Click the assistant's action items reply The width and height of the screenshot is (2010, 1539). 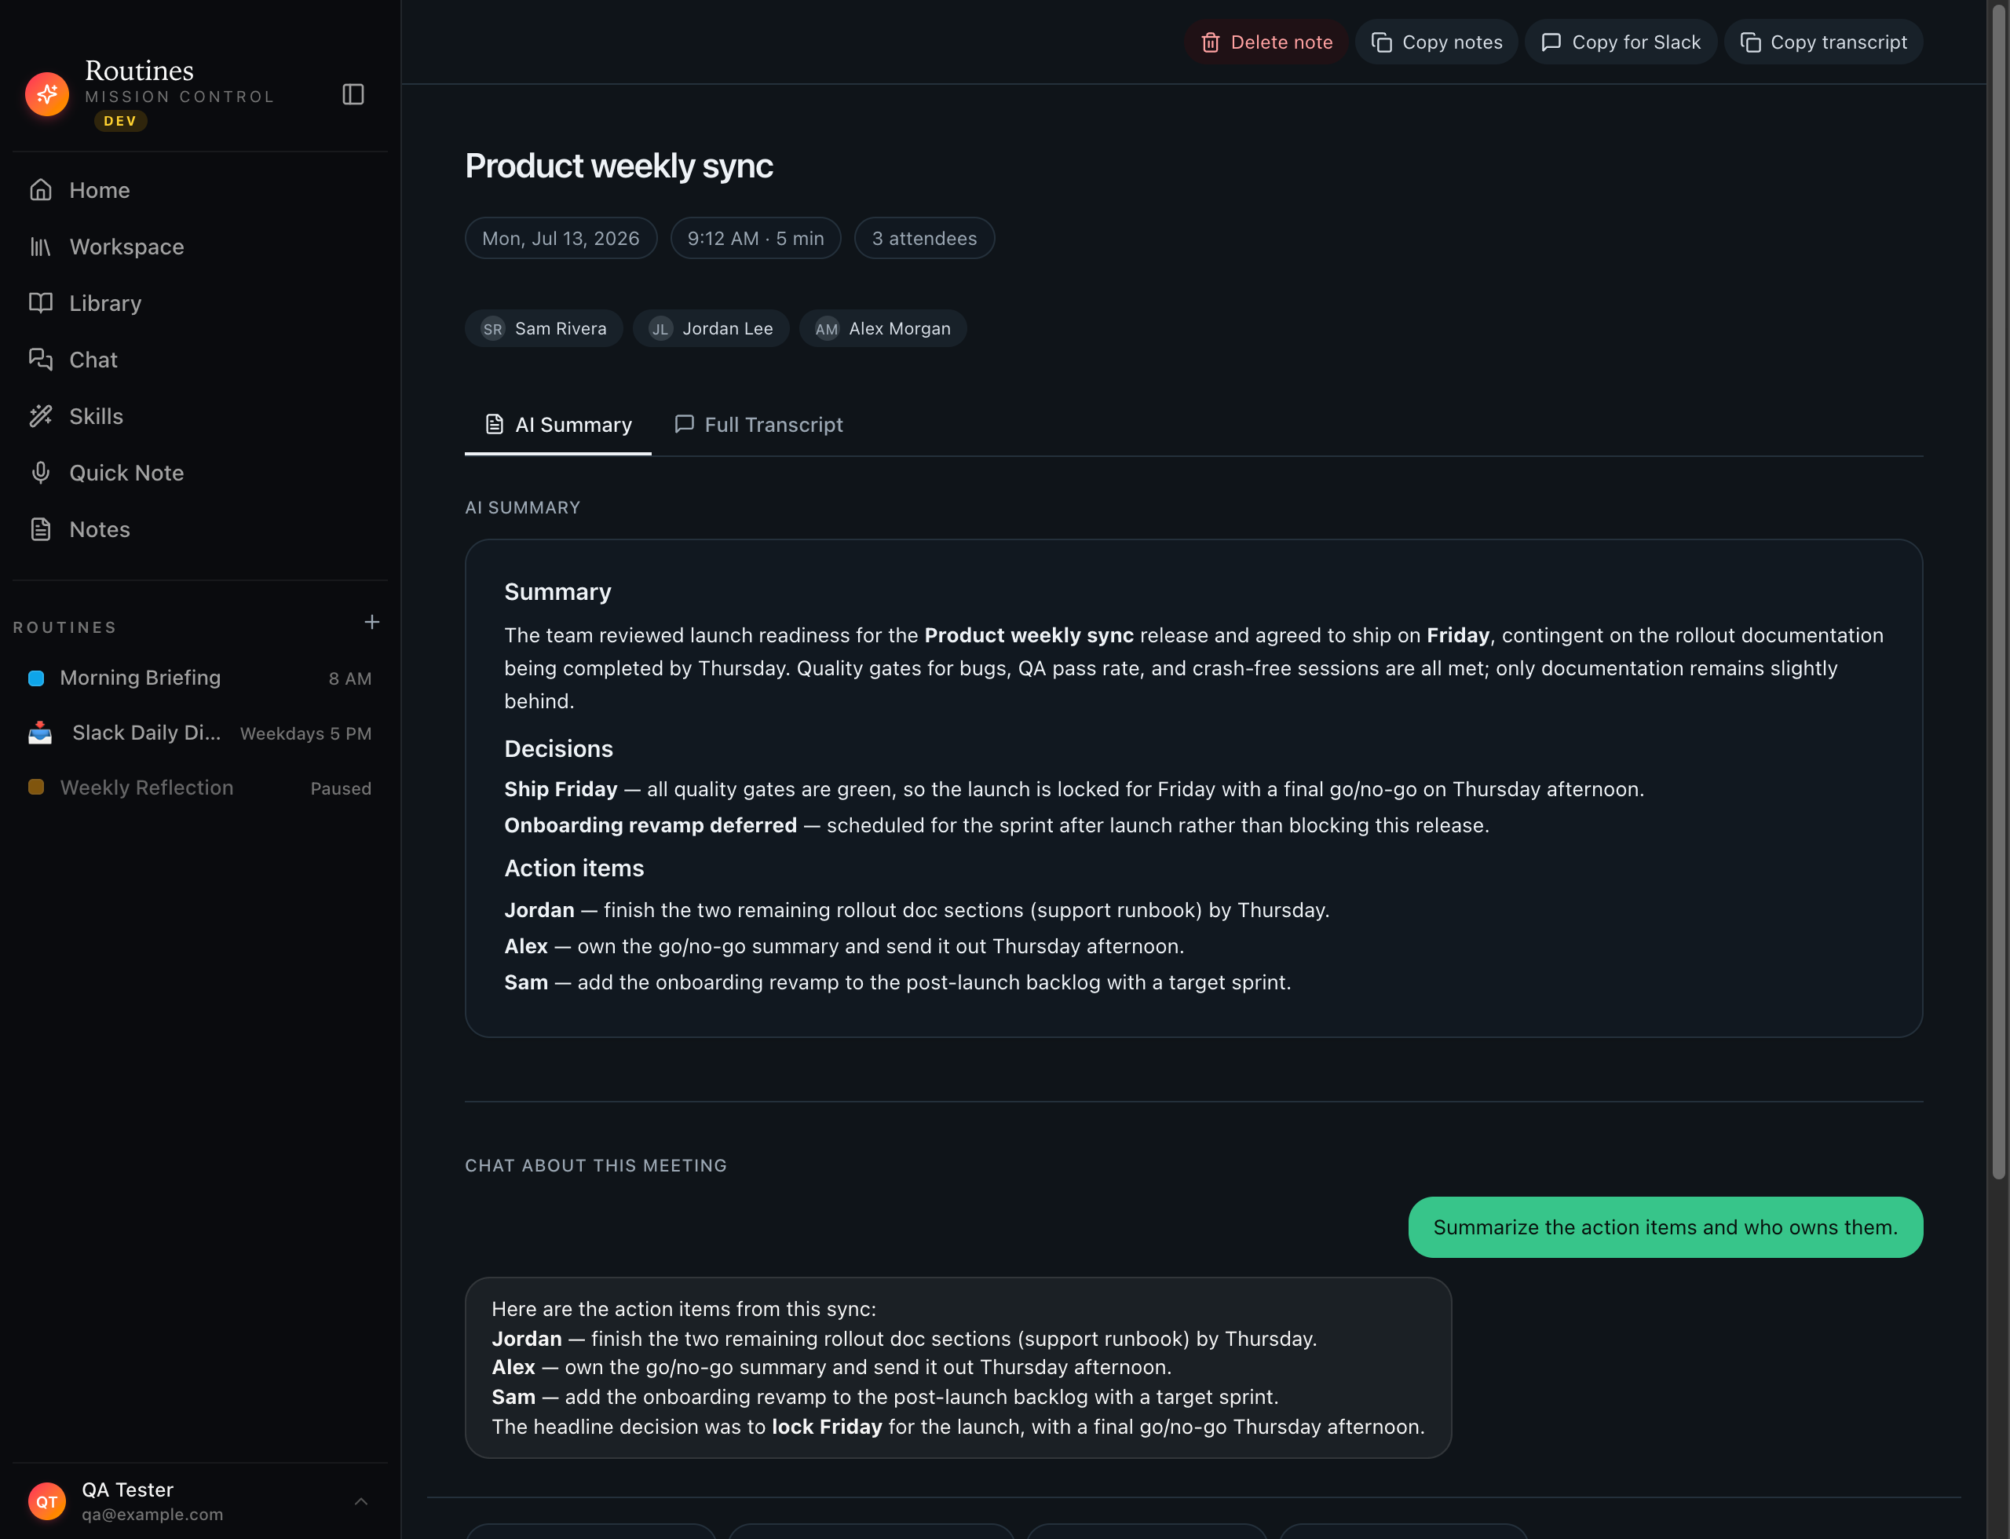pos(958,1368)
